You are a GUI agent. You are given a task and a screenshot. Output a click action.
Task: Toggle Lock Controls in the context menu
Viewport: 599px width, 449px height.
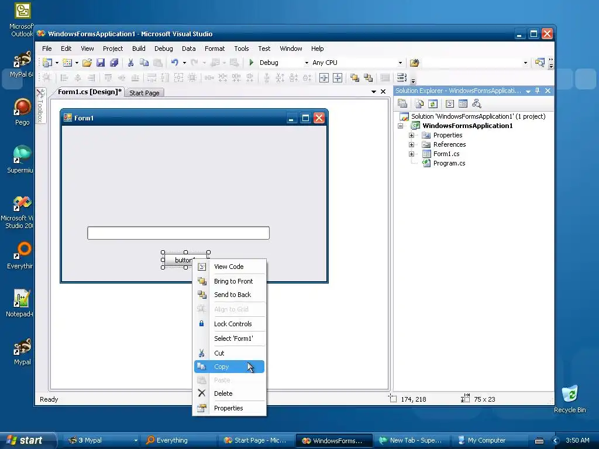coord(233,324)
